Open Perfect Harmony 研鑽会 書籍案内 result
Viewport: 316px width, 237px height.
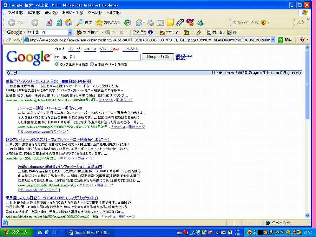pyautogui.click(x=60, y=166)
